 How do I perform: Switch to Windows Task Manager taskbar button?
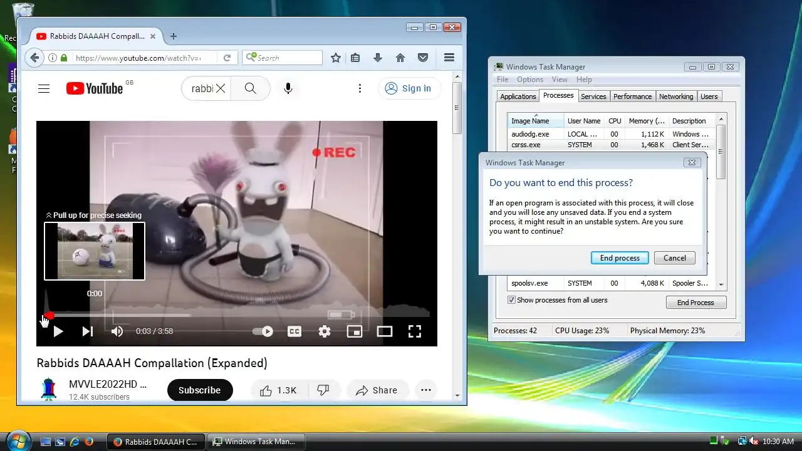(x=256, y=442)
